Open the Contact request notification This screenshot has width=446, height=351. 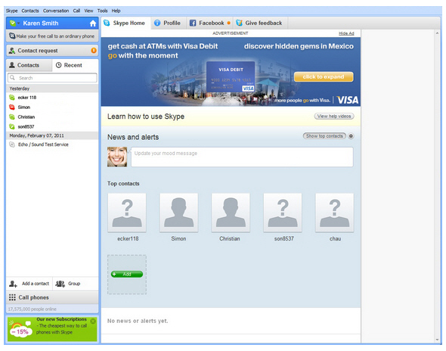[x=52, y=51]
